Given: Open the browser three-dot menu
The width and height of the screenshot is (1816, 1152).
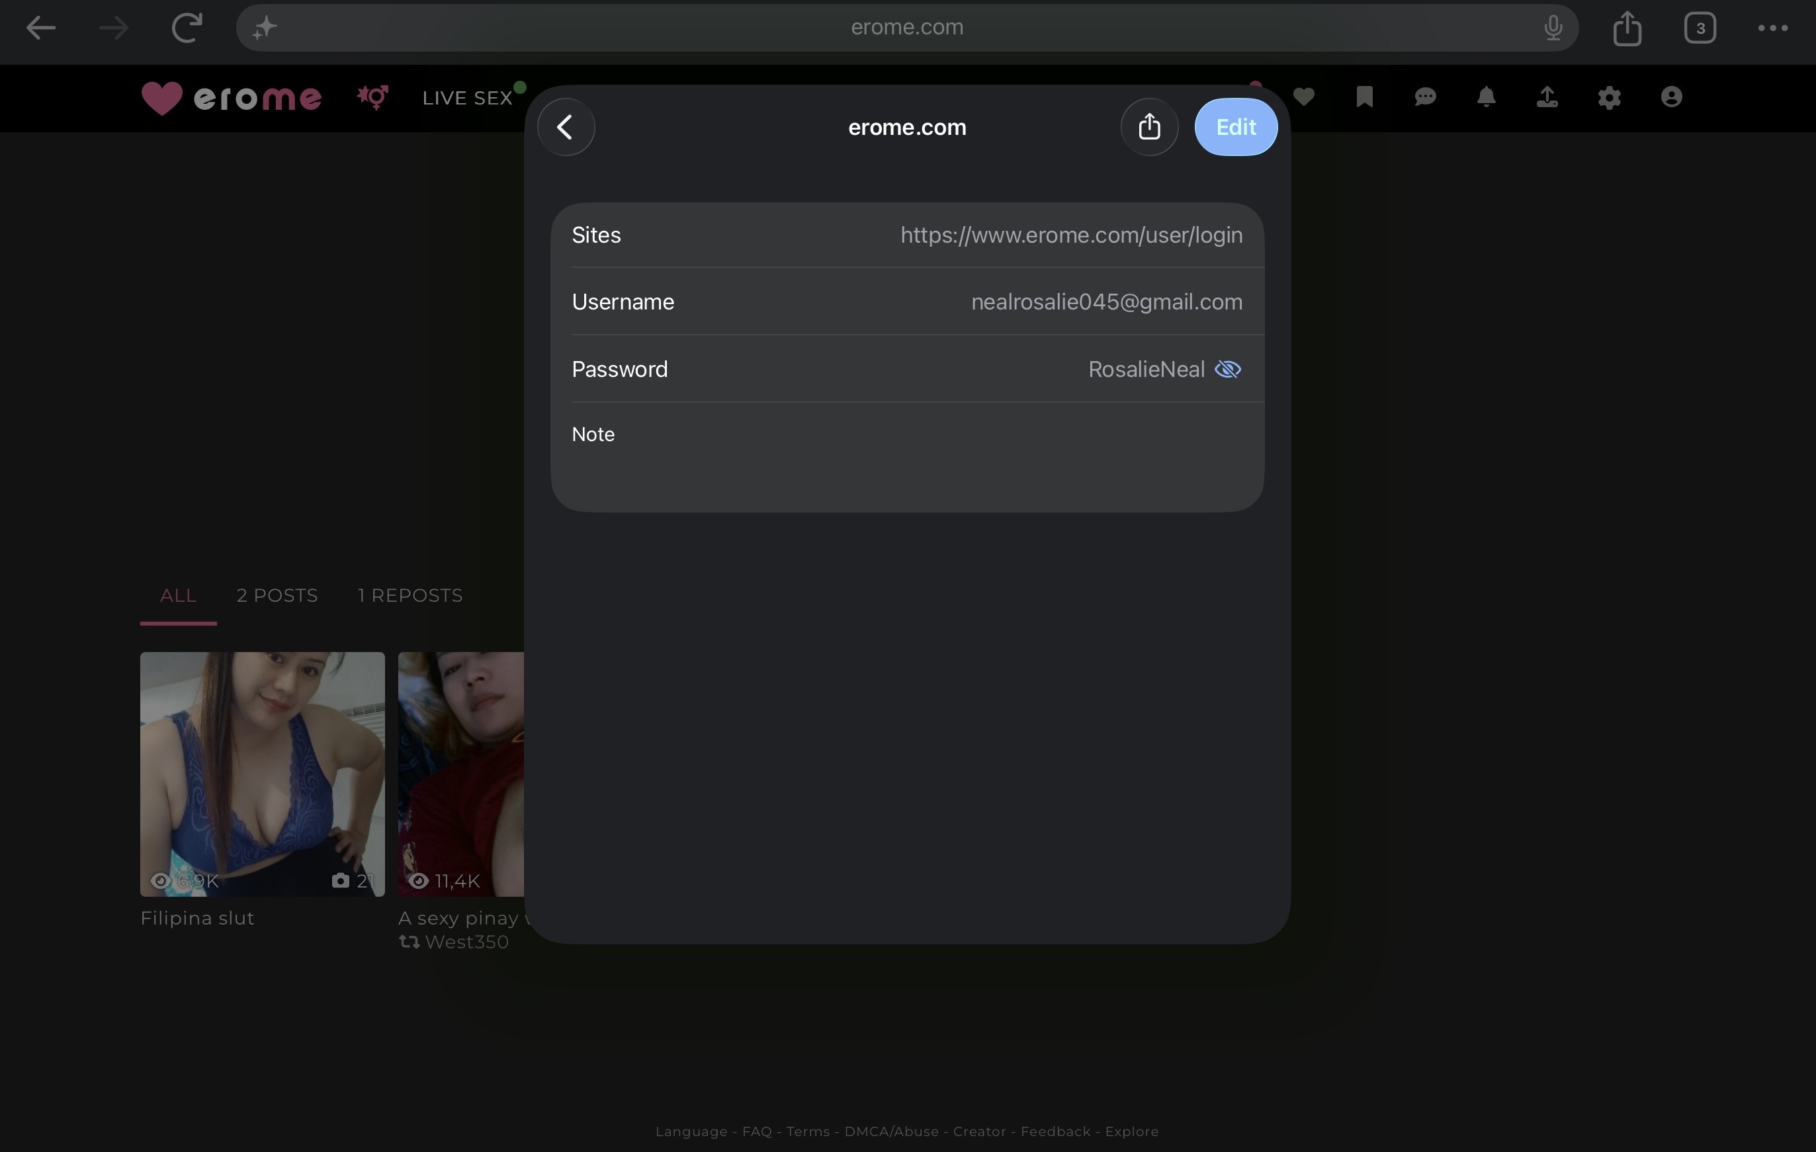Looking at the screenshot, I should tap(1772, 28).
